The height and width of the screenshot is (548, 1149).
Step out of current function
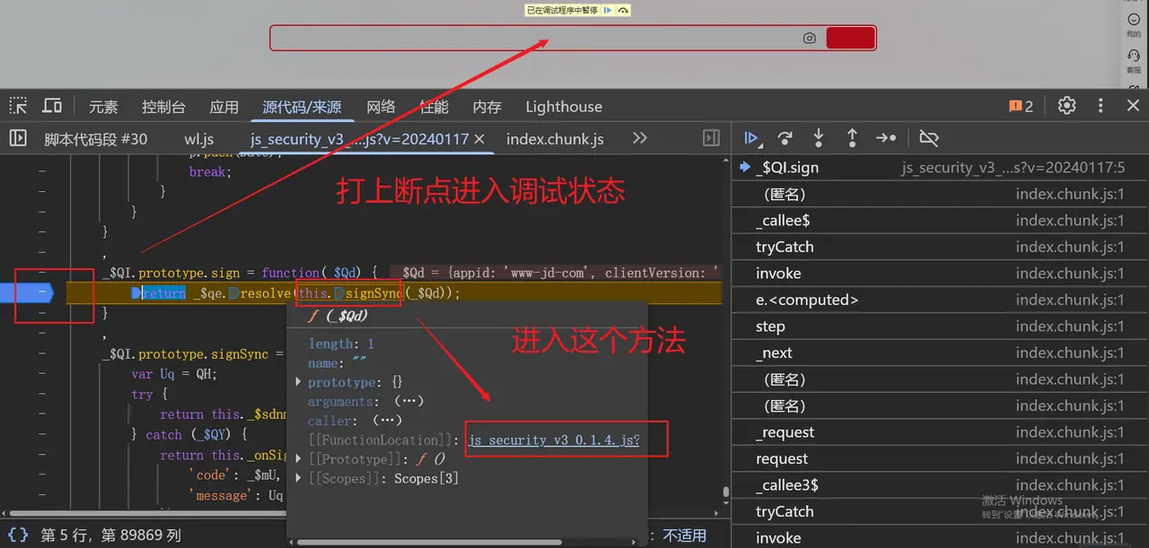tap(852, 138)
